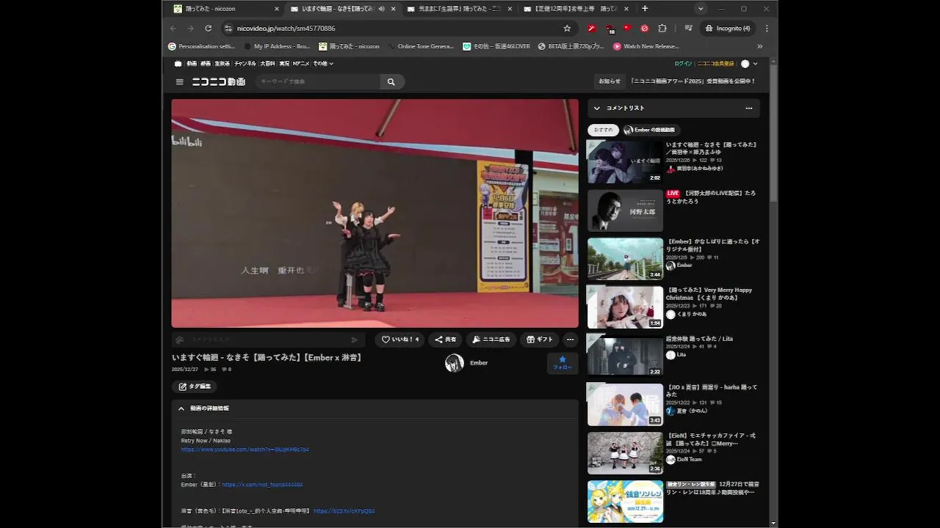Switch to the '気ままに' browser tab
Image resolution: width=940 pixels, height=528 pixels.
[x=458, y=9]
